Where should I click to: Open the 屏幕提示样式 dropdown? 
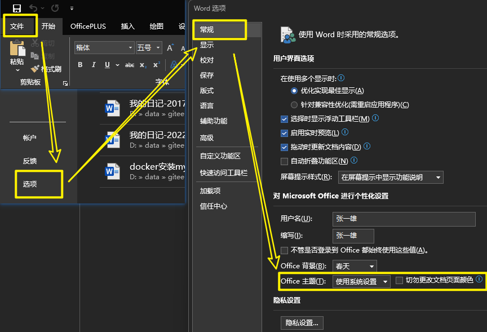click(390, 177)
